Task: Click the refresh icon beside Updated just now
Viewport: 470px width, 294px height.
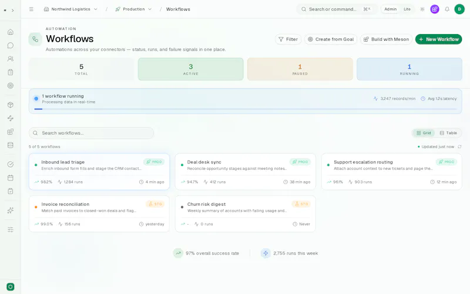Action: (x=459, y=146)
